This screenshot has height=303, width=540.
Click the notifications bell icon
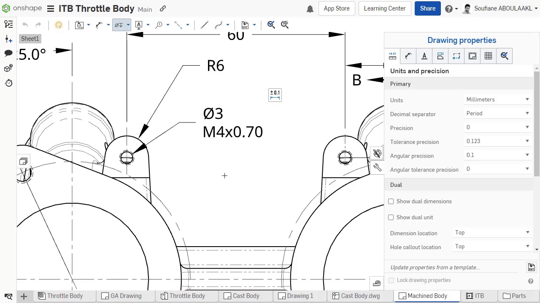[x=310, y=9]
